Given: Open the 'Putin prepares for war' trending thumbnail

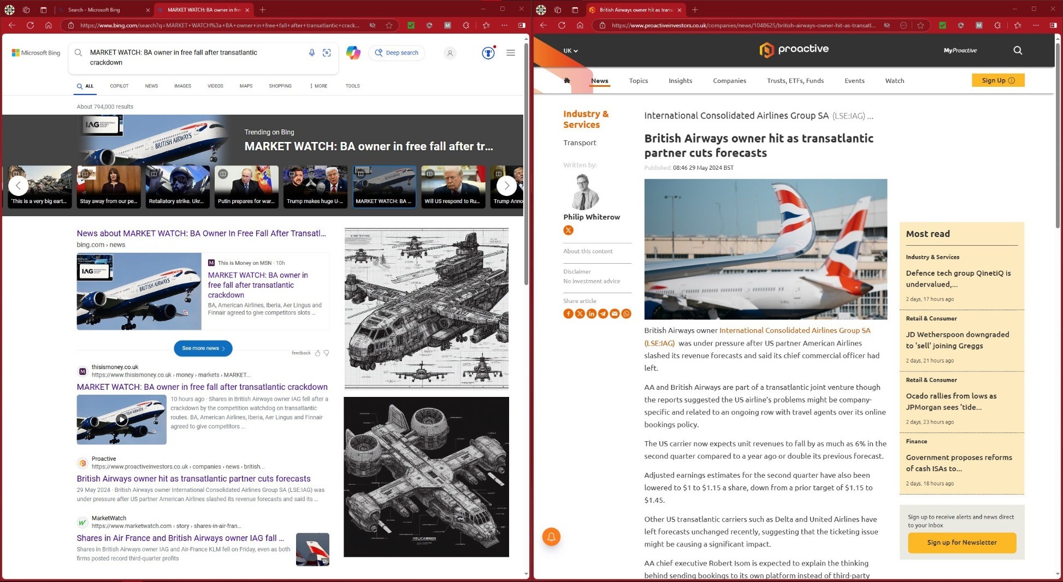Looking at the screenshot, I should click(246, 187).
